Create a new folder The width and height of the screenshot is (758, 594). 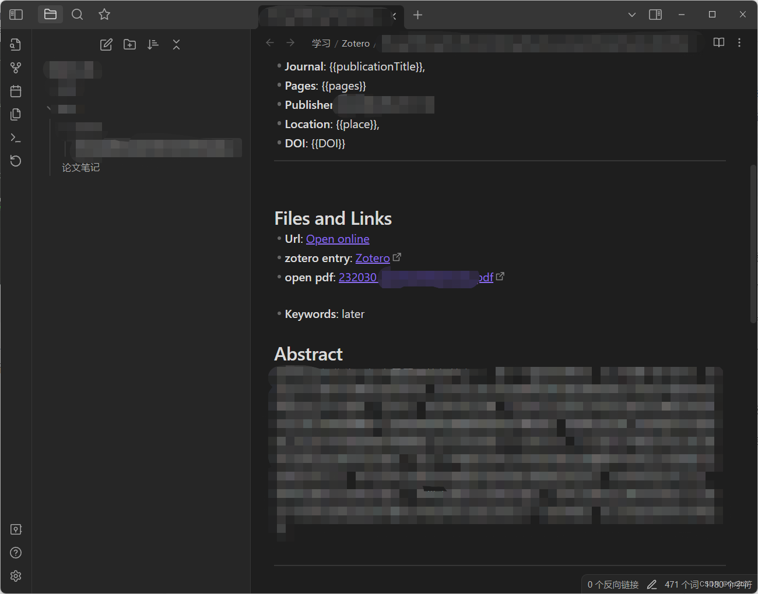click(x=129, y=45)
